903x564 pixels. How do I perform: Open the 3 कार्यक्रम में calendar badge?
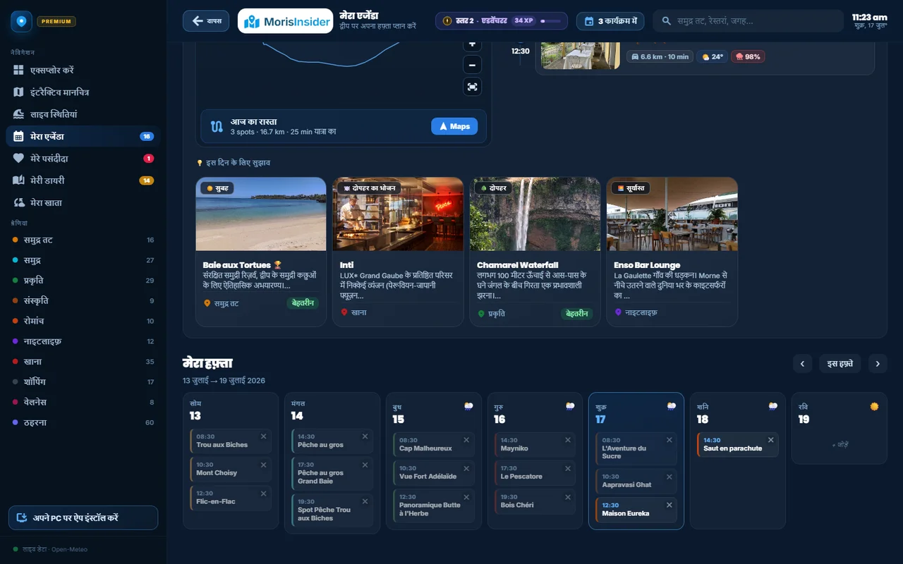pos(610,21)
